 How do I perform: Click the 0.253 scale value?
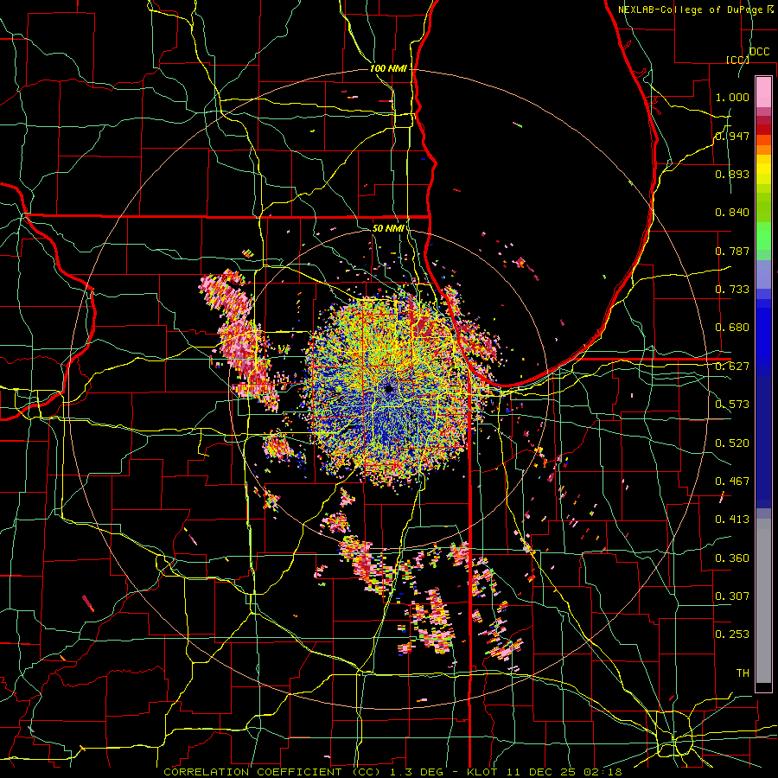point(732,635)
